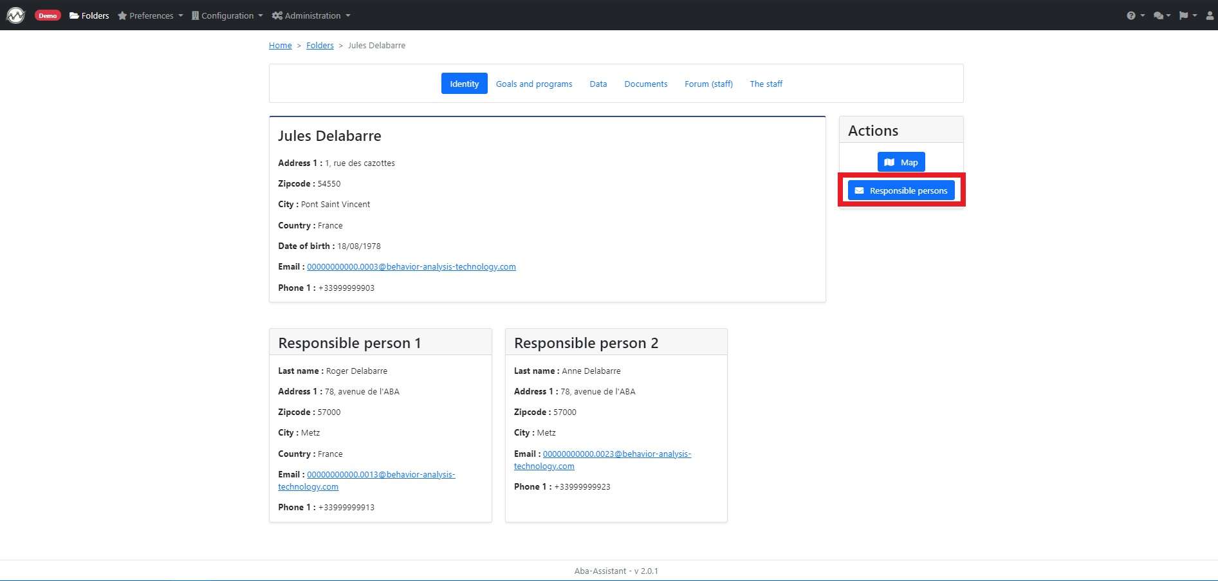Open the help question mark menu
Screen dimensions: 1218x581
pyautogui.click(x=1136, y=15)
